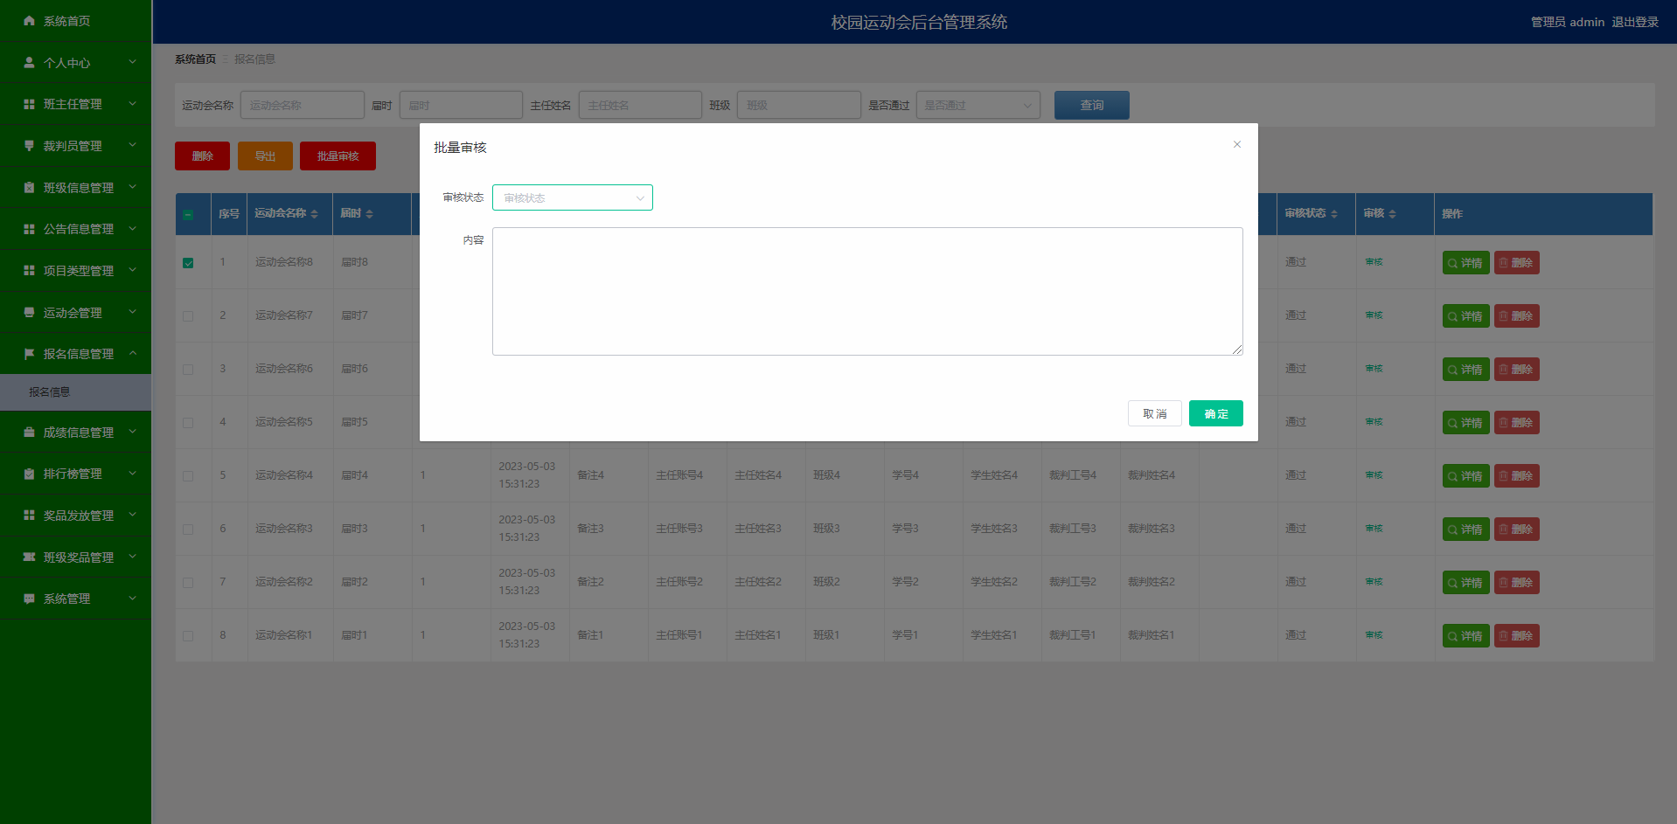Focus the 主任姓名 search field
This screenshot has width=1677, height=824.
coord(640,105)
